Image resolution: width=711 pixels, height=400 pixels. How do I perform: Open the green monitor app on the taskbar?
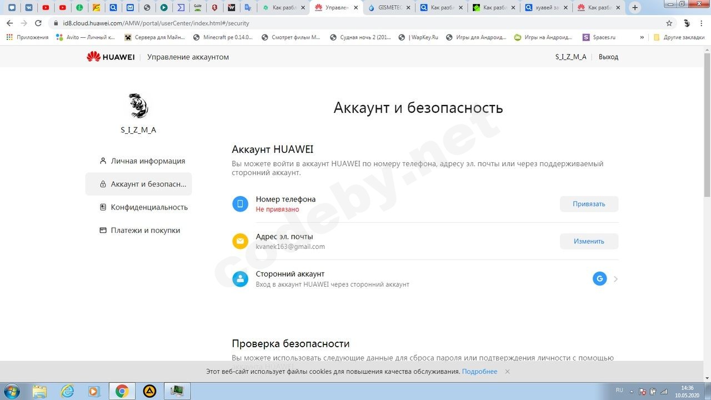(x=177, y=391)
